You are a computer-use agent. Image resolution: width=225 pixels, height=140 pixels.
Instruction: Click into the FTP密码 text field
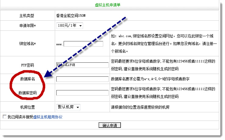click(x=82, y=65)
